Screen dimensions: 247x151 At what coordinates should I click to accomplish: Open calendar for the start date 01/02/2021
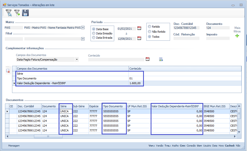[139, 28]
